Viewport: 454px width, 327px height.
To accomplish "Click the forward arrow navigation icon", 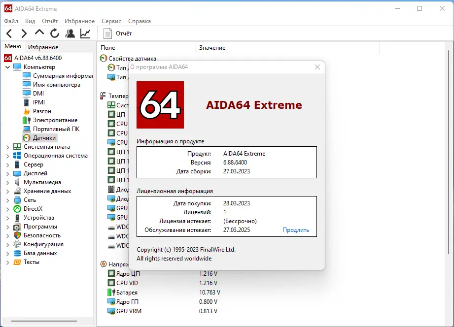I will 23,33.
